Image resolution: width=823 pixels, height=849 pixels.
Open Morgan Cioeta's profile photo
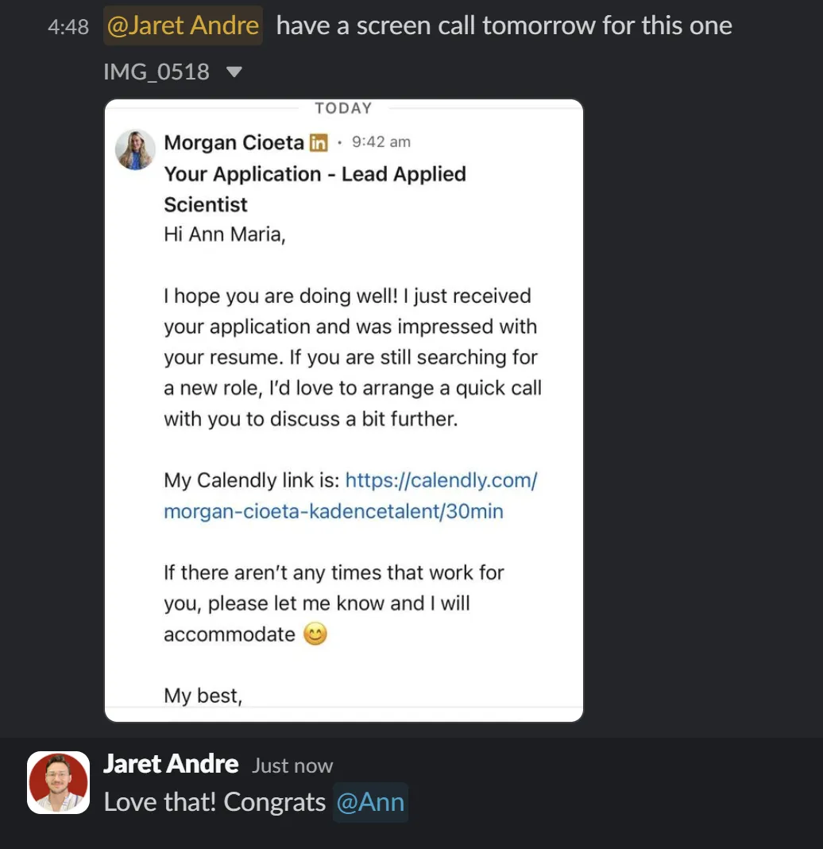coord(135,149)
